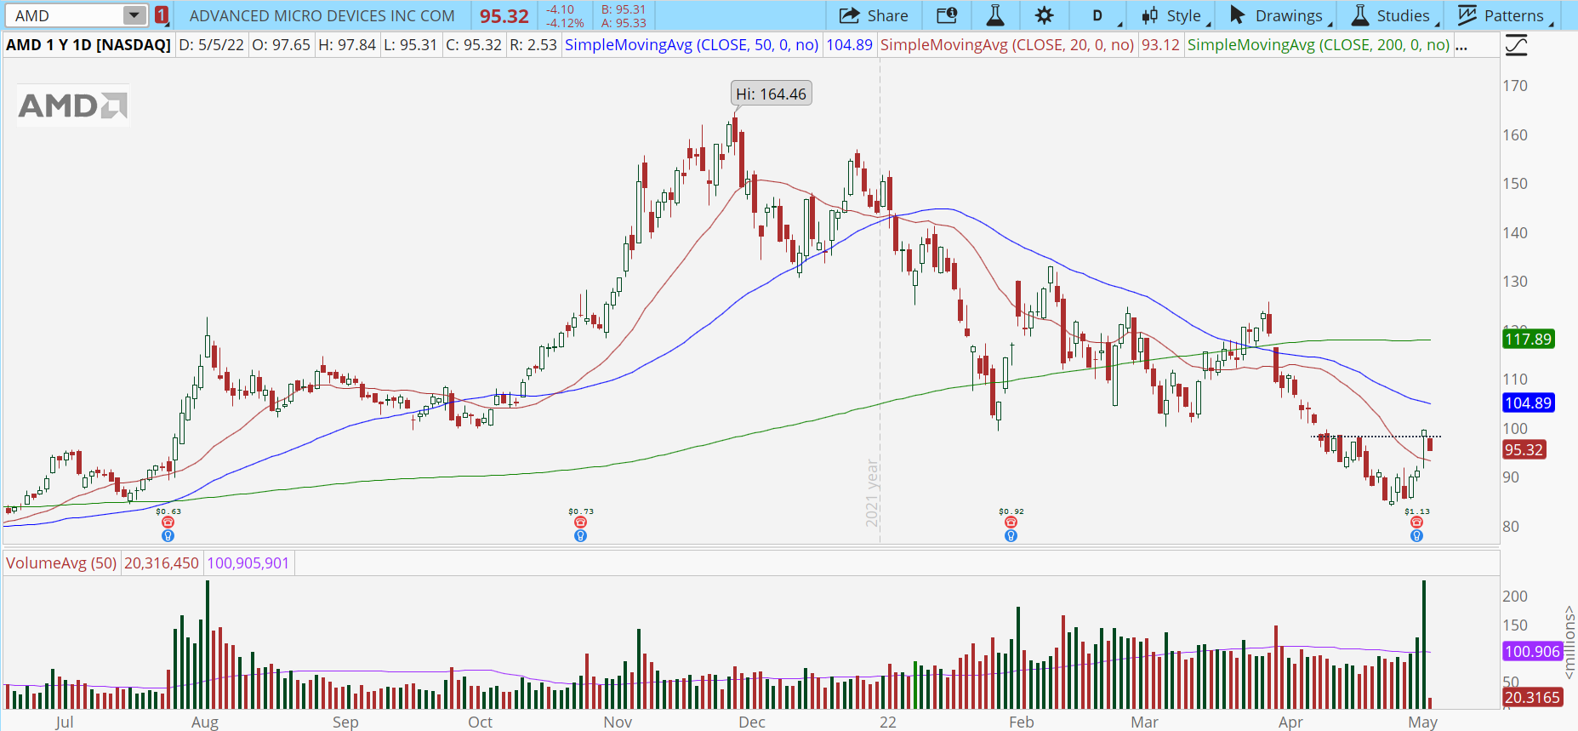Viewport: 1578px width, 731px height.
Task: Click the L: 95.31 low value
Action: tap(410, 45)
